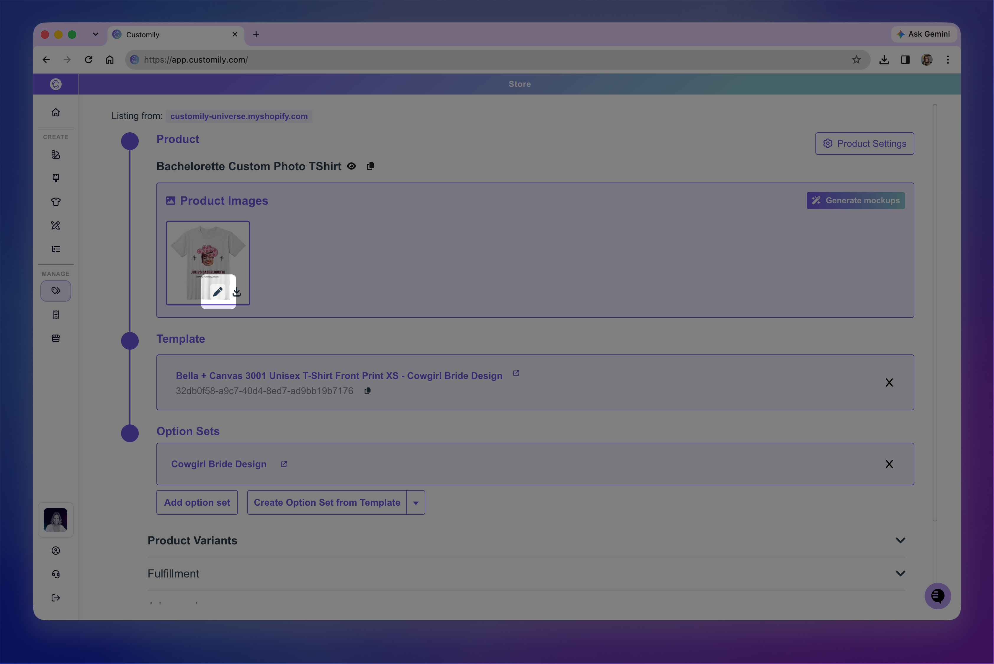Image resolution: width=994 pixels, height=664 pixels.
Task: Open the option sets list icon in sidebar
Action: point(55,249)
